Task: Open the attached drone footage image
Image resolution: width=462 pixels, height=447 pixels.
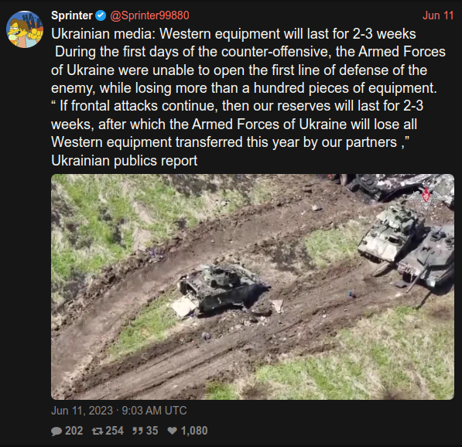Action: pos(252,287)
